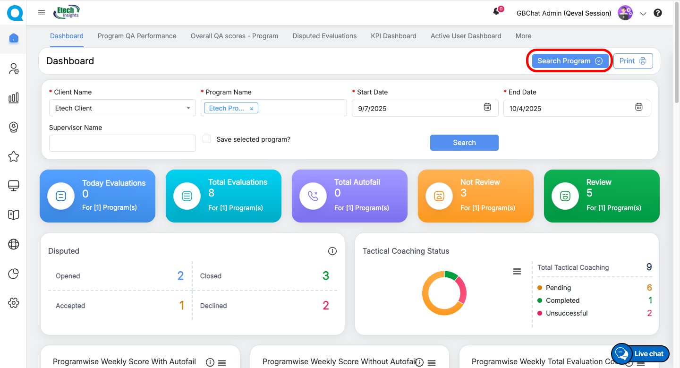Open the bar chart reports sidebar icon
The height and width of the screenshot is (368, 680).
point(14,98)
